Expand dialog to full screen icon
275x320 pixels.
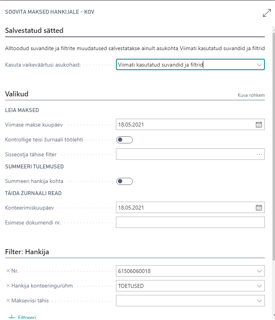(267, 13)
